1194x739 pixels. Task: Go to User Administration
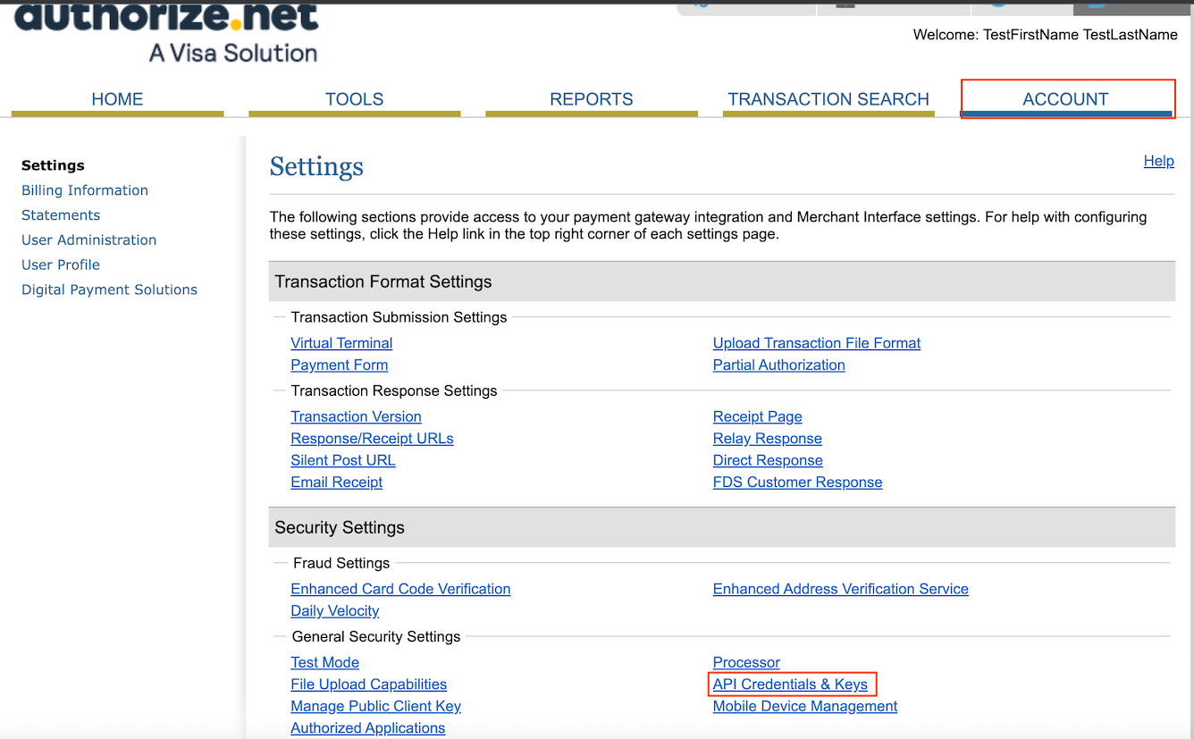(x=88, y=239)
